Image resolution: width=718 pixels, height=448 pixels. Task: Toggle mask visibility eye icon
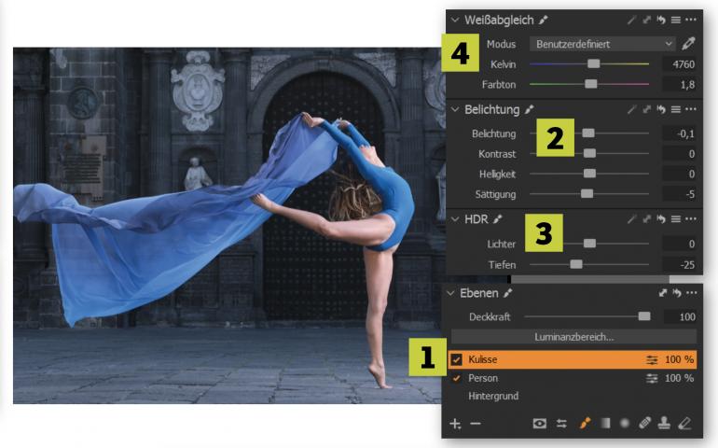click(x=539, y=423)
